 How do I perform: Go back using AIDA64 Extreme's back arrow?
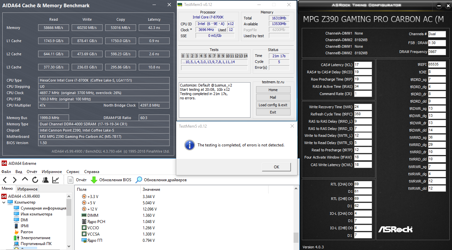[x=5, y=180]
